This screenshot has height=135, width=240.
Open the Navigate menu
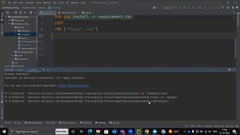(30, 3)
